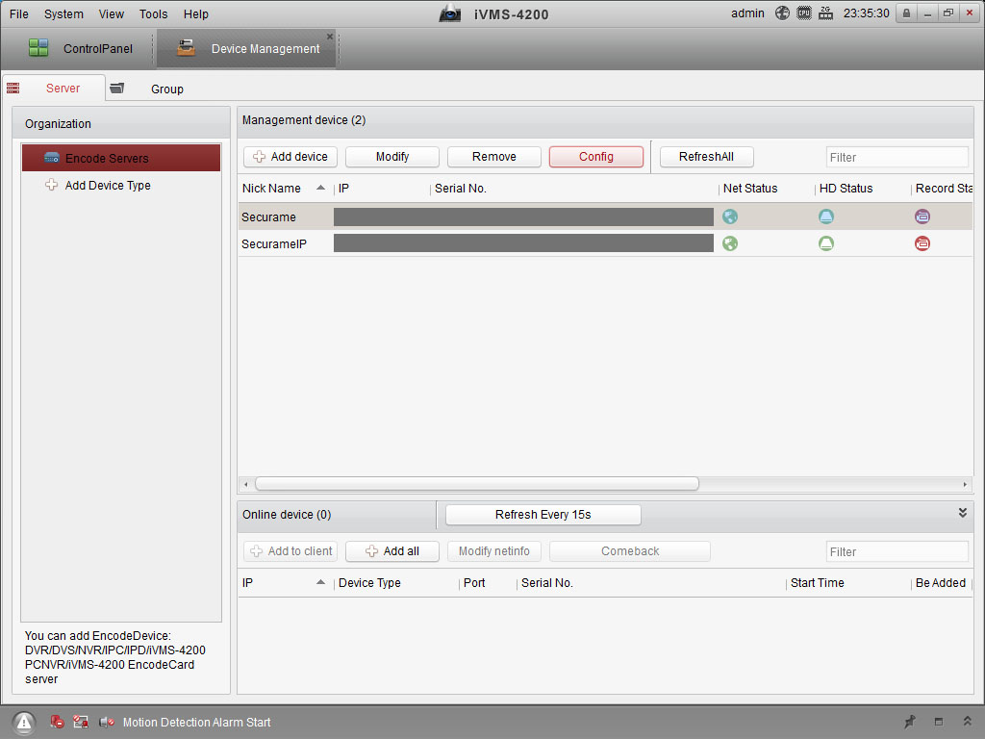Click the network globe icon beside admin
The width and height of the screenshot is (985, 739).
click(x=782, y=13)
